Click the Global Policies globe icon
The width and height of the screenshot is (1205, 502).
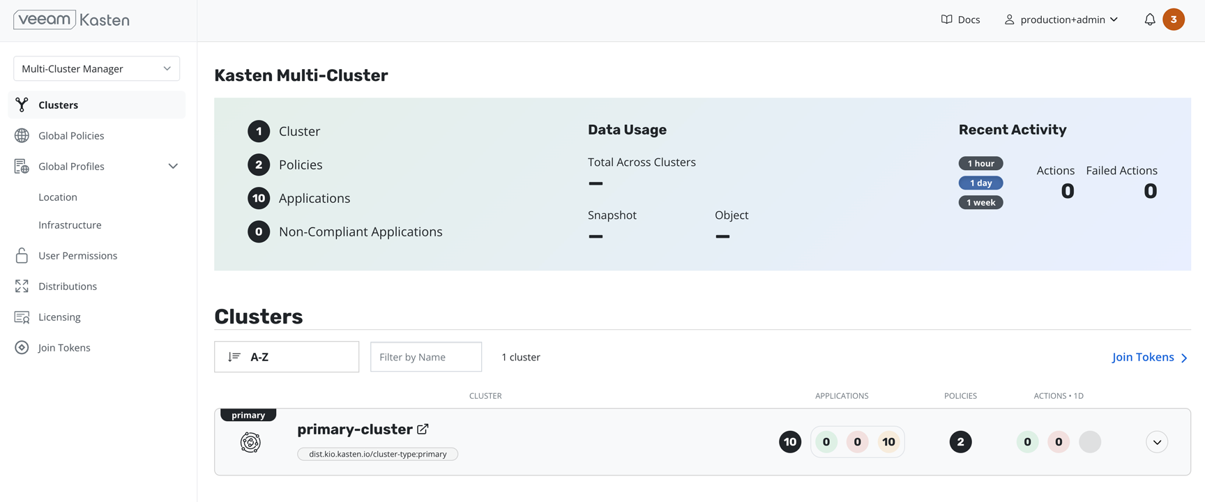[22, 135]
